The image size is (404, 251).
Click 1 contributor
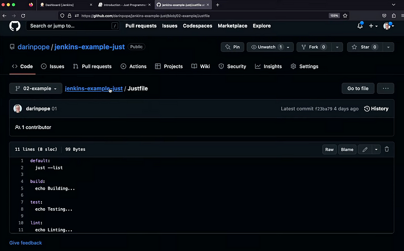(x=33, y=128)
